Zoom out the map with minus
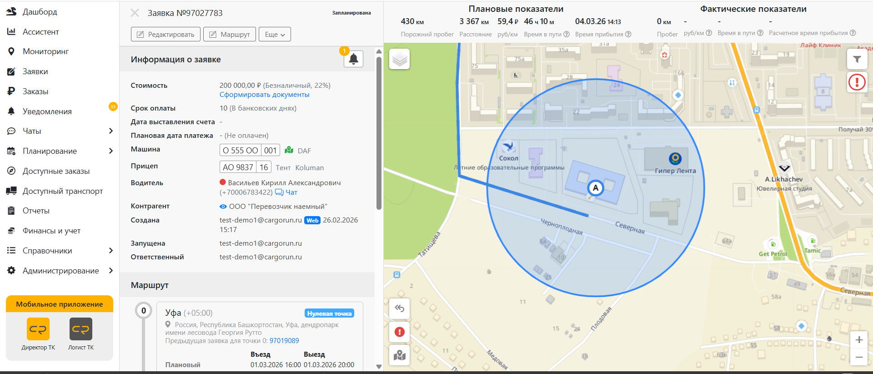 click(859, 357)
